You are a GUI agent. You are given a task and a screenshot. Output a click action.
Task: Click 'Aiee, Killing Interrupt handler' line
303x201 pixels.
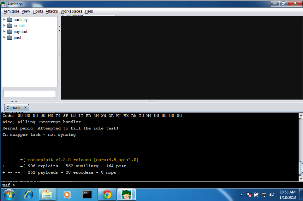42,122
